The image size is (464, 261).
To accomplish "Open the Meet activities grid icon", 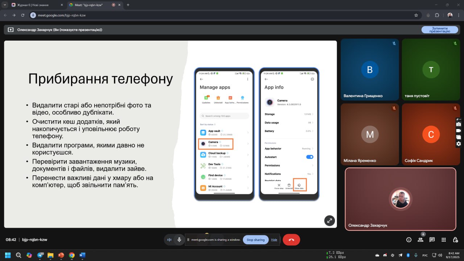I will click(444, 240).
